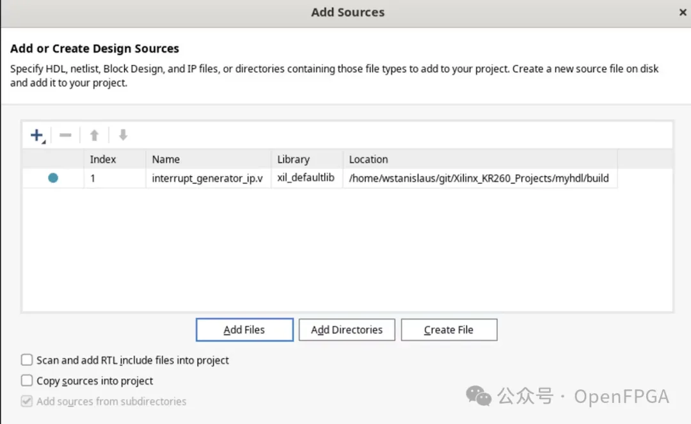The image size is (691, 424).
Task: Toggle Add sources from subdirectories checkbox
Action: (27, 401)
